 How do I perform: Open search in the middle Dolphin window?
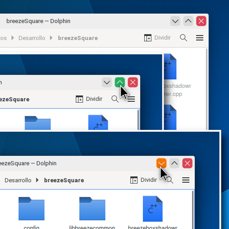pos(115,99)
